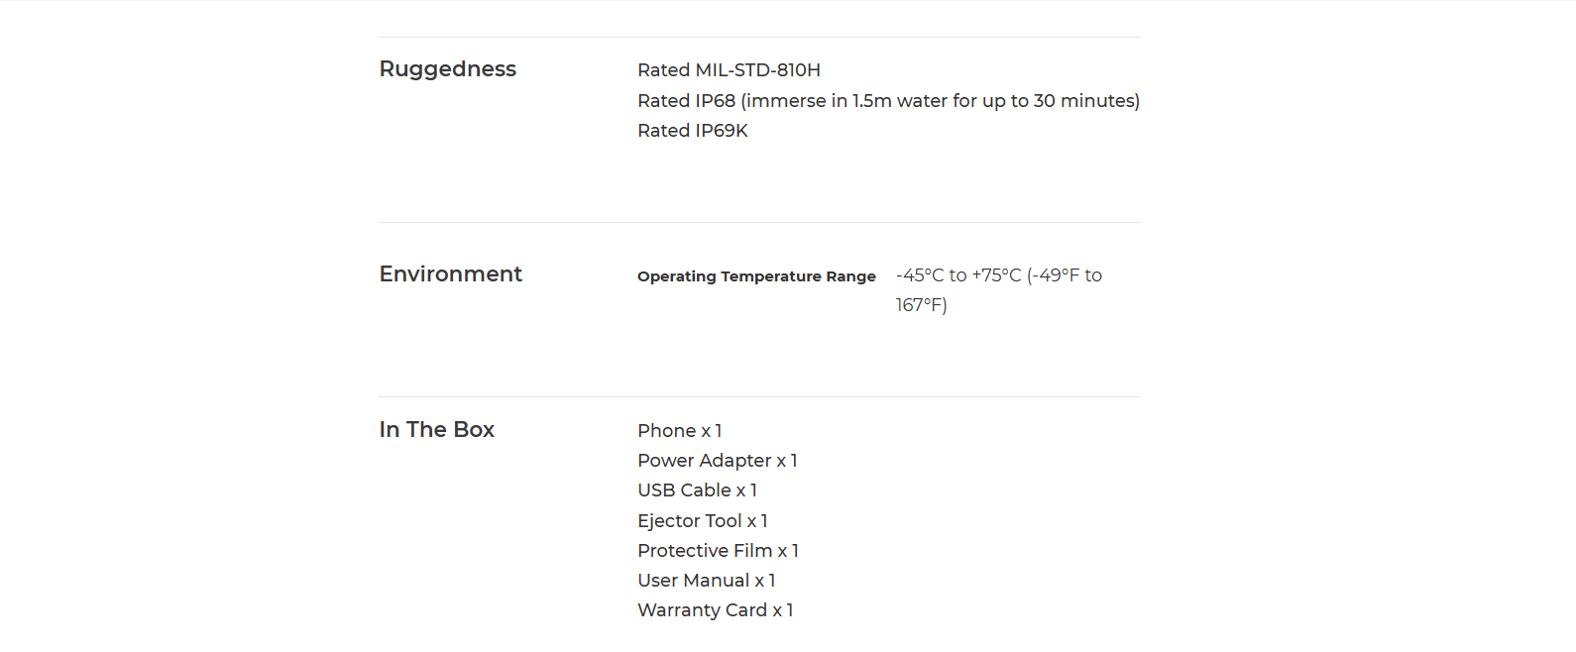Click the divider line above Environment

point(759,222)
